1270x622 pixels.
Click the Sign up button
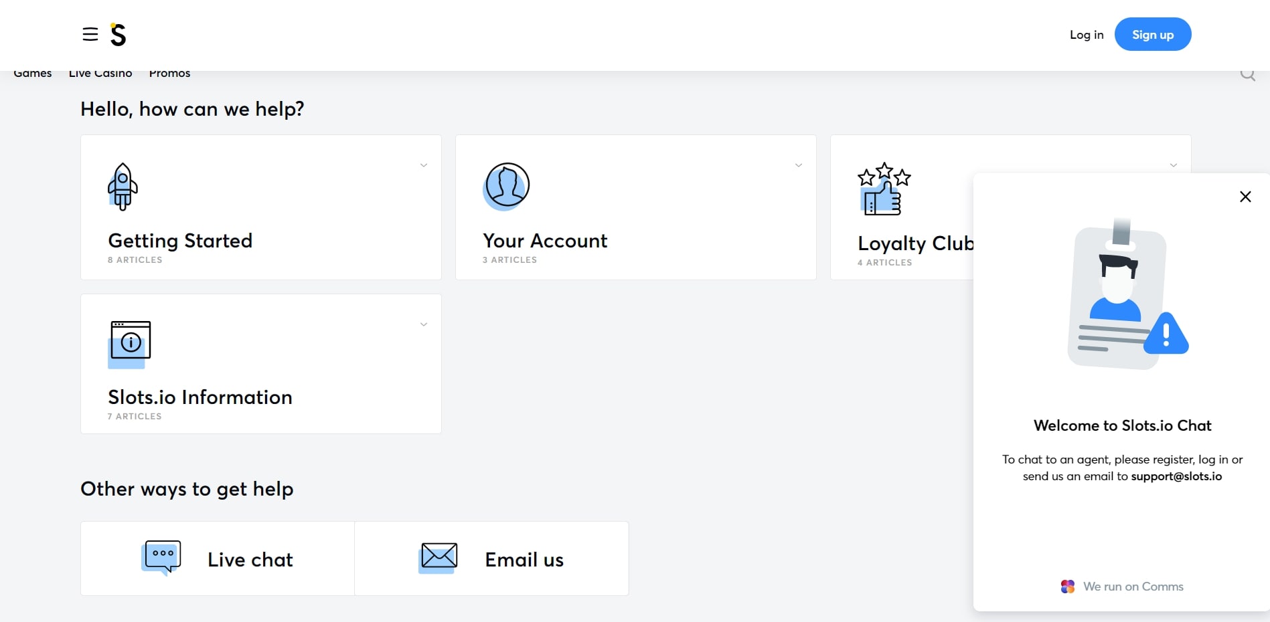click(1153, 34)
